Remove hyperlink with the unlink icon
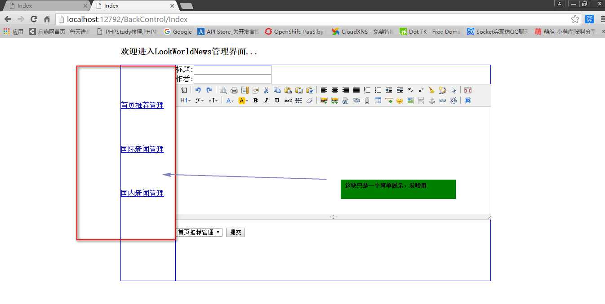Screen dimensions: 605x304 pyautogui.click(x=454, y=101)
